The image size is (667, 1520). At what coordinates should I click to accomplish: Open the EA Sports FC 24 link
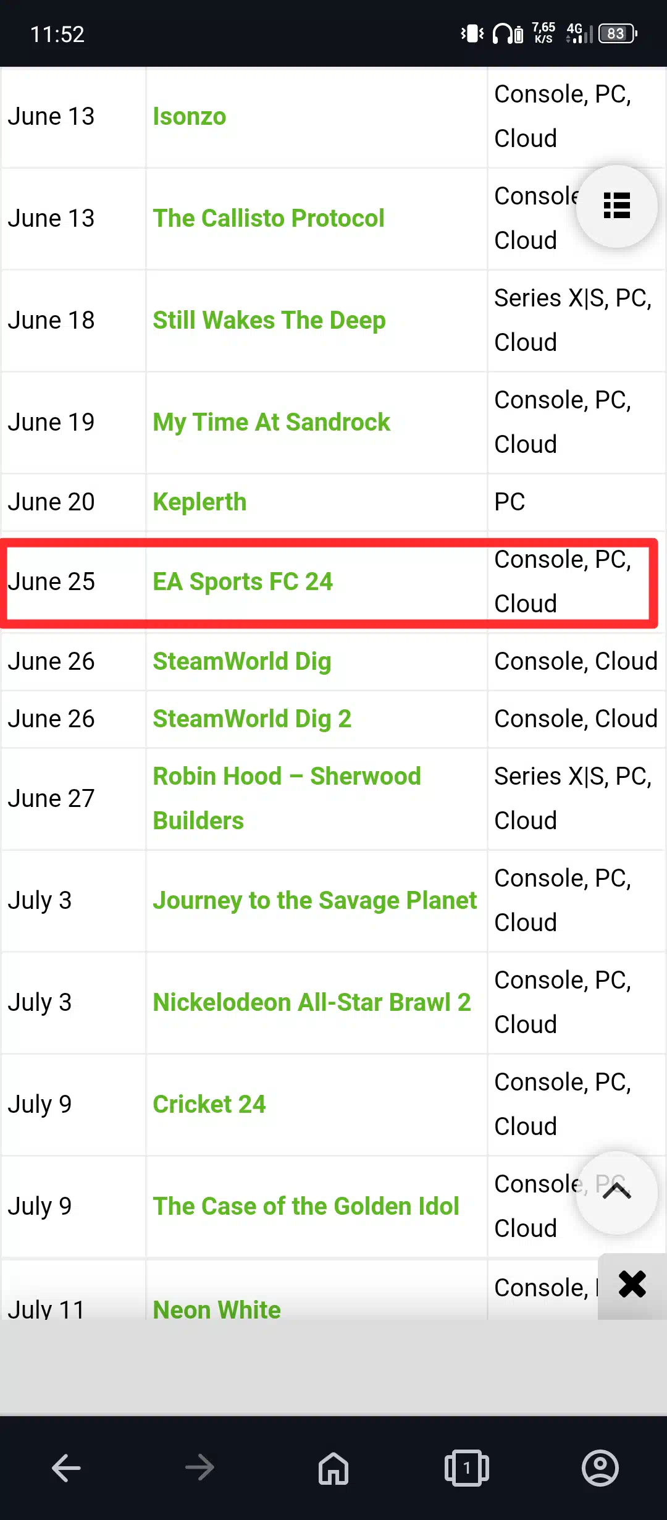pyautogui.click(x=243, y=582)
